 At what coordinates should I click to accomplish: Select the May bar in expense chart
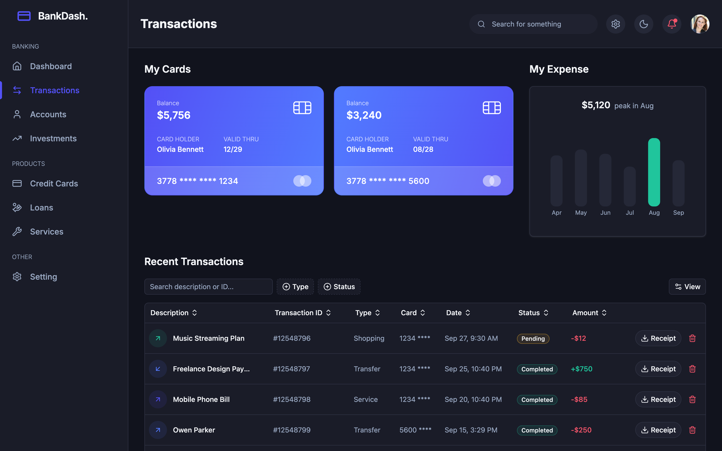(581, 178)
